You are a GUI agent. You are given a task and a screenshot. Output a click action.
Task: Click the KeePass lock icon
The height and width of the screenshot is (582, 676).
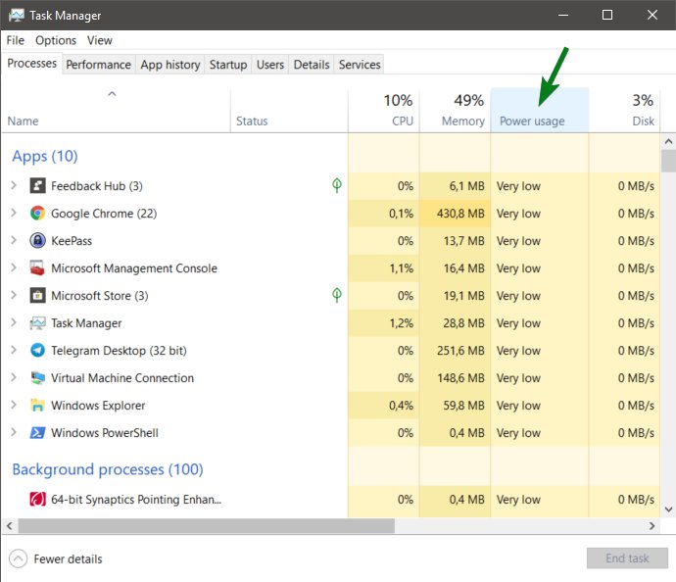click(x=37, y=241)
